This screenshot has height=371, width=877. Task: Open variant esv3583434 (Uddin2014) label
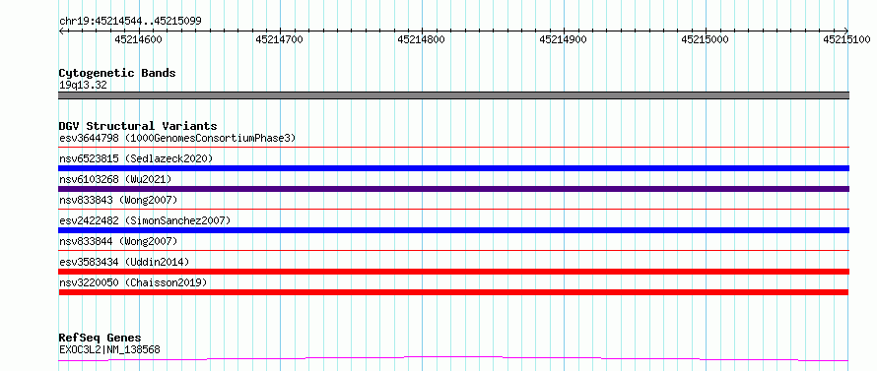click(x=124, y=262)
